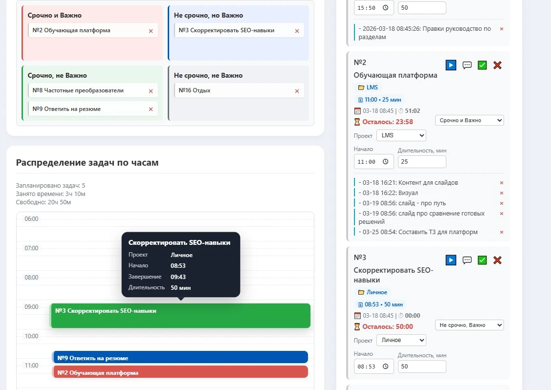Remove №2 Обучающая платформа from matrix
The image size is (551, 390).
tap(151, 31)
